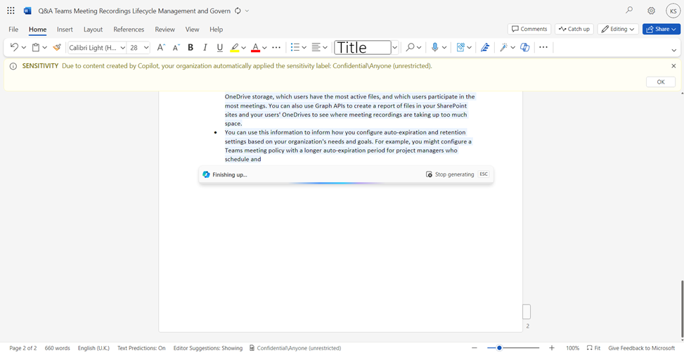Expand the Styles gallery dropdown
Viewport: 684px width, 353px height.
[395, 47]
